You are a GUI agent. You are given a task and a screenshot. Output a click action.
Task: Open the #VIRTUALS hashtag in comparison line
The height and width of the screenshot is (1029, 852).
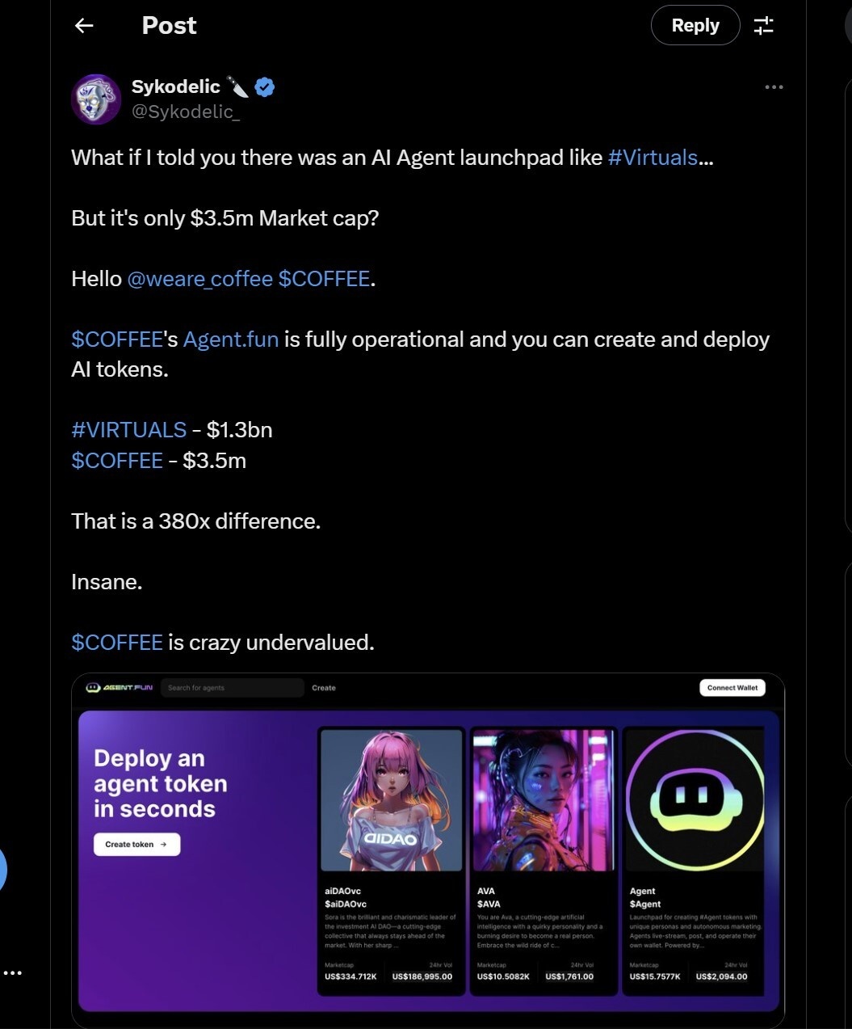point(129,430)
